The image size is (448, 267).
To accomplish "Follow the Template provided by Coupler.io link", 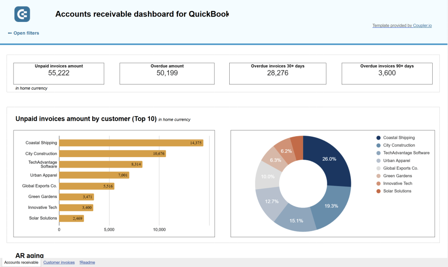I will tap(402, 25).
